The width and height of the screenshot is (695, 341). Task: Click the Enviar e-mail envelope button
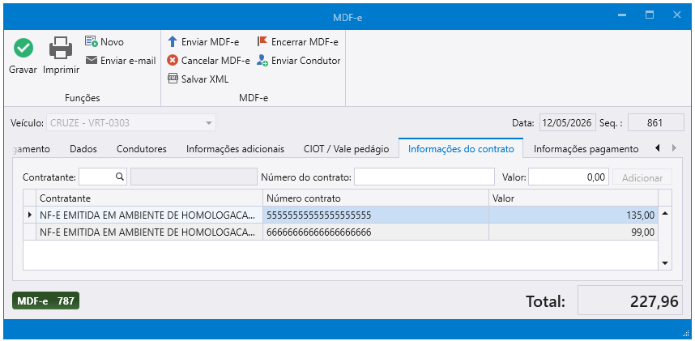120,60
